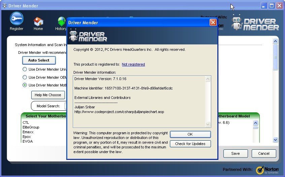This screenshot has width=285, height=177.
Task: Click the Help Me Choose button
Action: coord(48,95)
